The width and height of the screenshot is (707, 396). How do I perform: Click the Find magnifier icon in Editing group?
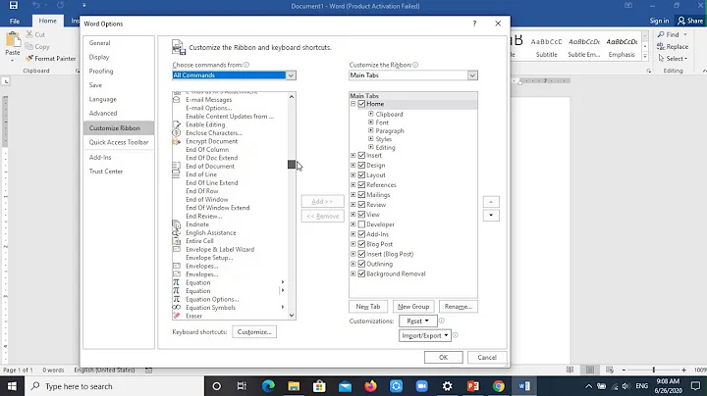pyautogui.click(x=661, y=34)
